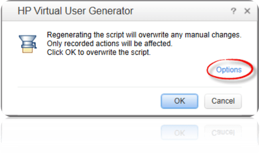
Task: Click blank dialog area left of OK button
Action: [x=89, y=101]
